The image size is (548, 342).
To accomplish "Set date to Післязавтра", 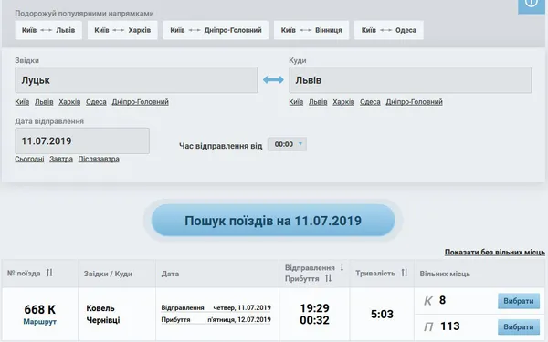I will 99,159.
